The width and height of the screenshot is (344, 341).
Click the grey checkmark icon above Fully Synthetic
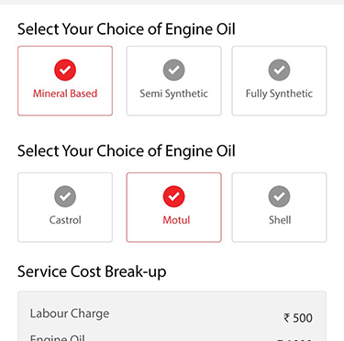[279, 70]
